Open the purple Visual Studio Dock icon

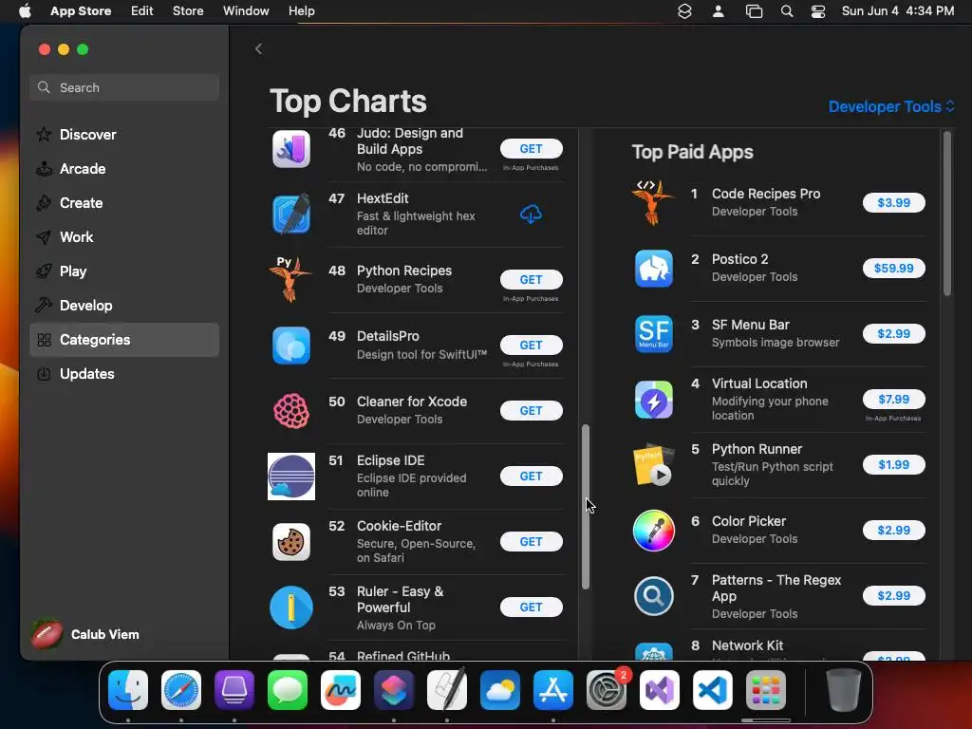click(660, 690)
